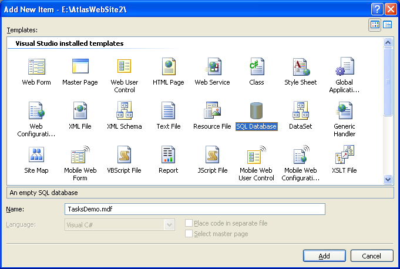Click the SQL Database cylinder icon
400x269 pixels.
pyautogui.click(x=256, y=110)
